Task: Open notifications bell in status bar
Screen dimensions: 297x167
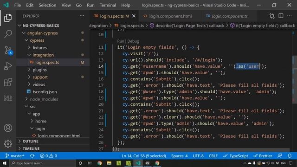Action: click(x=290, y=156)
